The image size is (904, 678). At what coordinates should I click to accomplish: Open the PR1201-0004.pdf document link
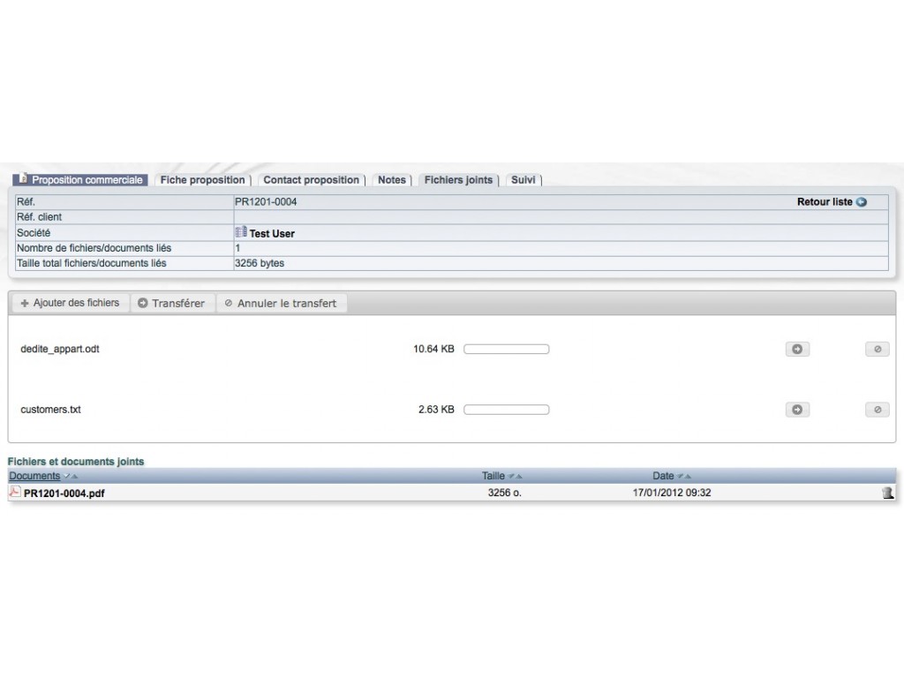64,493
